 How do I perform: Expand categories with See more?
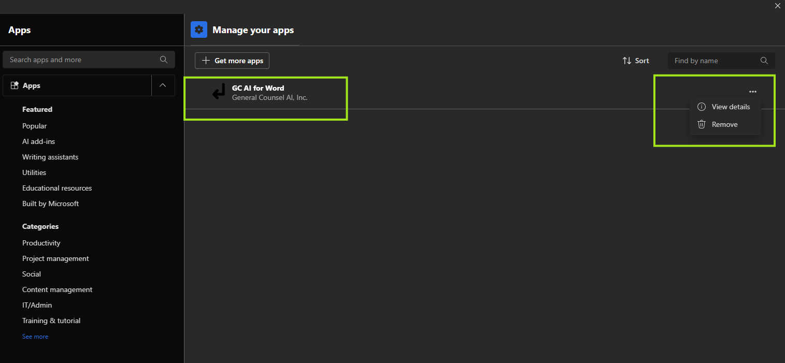[x=35, y=337]
